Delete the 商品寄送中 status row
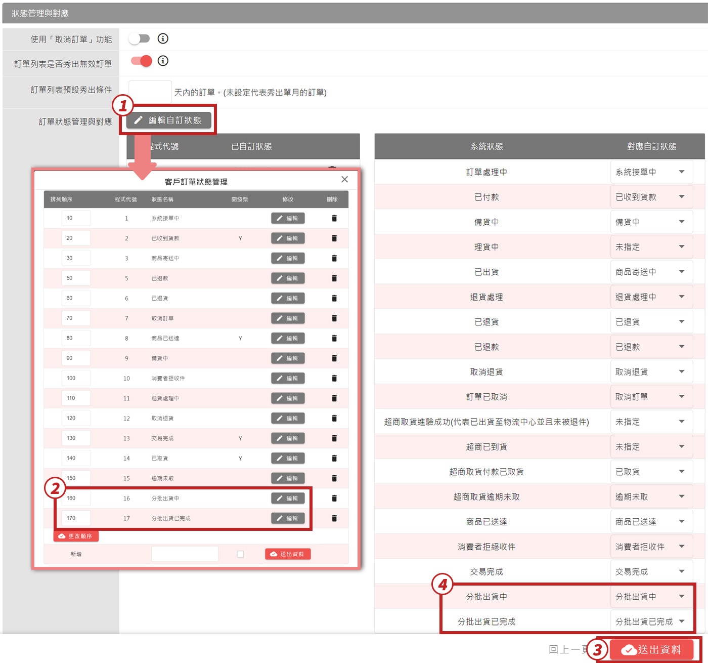 [334, 258]
